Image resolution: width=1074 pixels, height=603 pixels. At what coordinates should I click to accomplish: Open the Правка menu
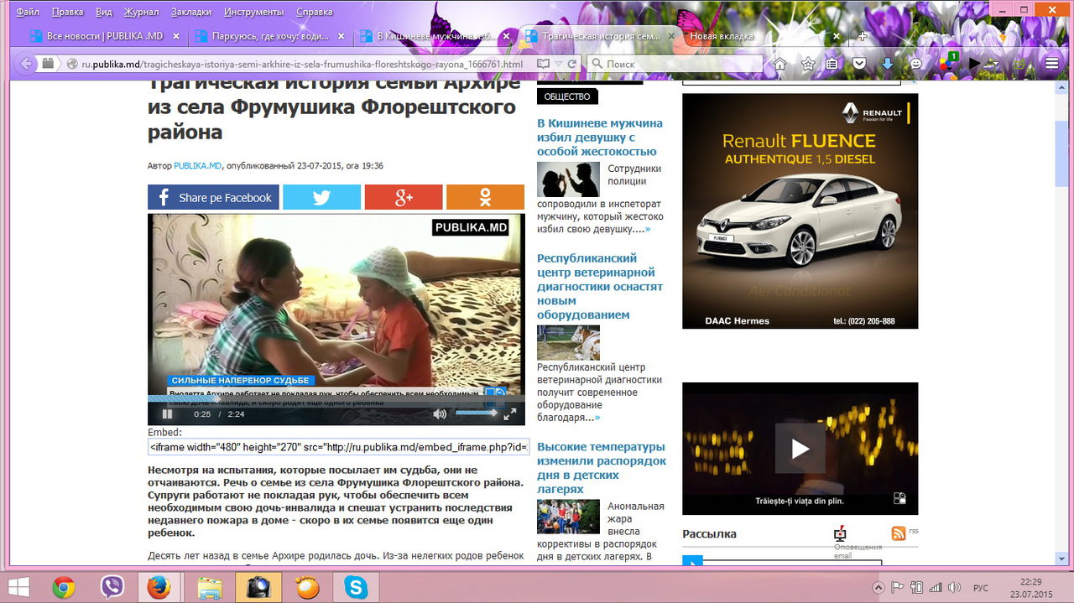pyautogui.click(x=67, y=13)
